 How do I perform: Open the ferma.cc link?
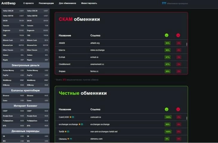pyautogui.click(x=94, y=71)
